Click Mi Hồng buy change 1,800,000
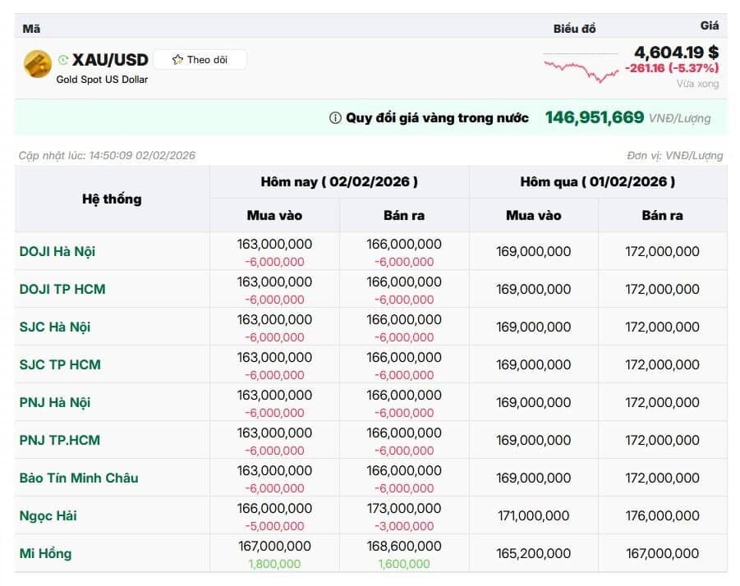The height and width of the screenshot is (586, 740). (x=274, y=564)
